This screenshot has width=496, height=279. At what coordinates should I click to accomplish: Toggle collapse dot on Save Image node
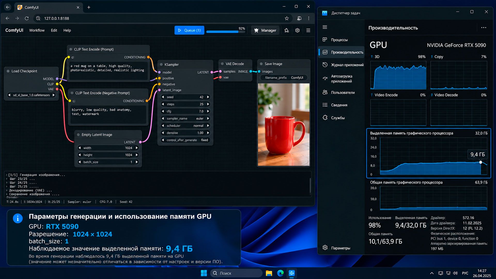261,64
